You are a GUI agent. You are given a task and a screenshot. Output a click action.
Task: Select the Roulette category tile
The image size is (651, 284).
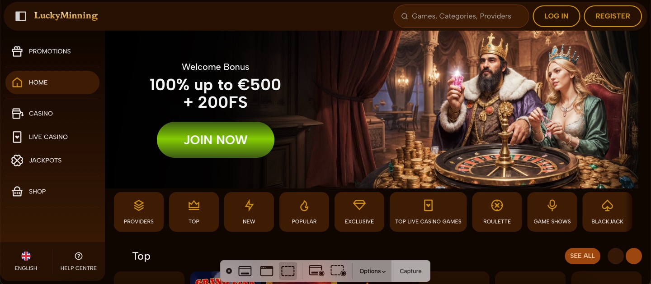point(497,212)
